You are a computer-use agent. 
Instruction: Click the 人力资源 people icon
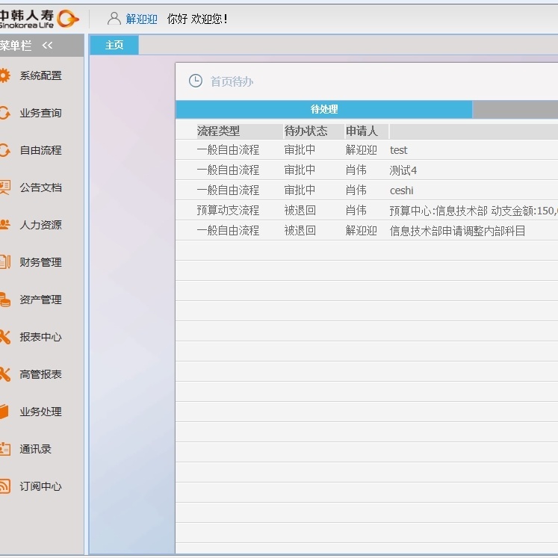tap(4, 225)
